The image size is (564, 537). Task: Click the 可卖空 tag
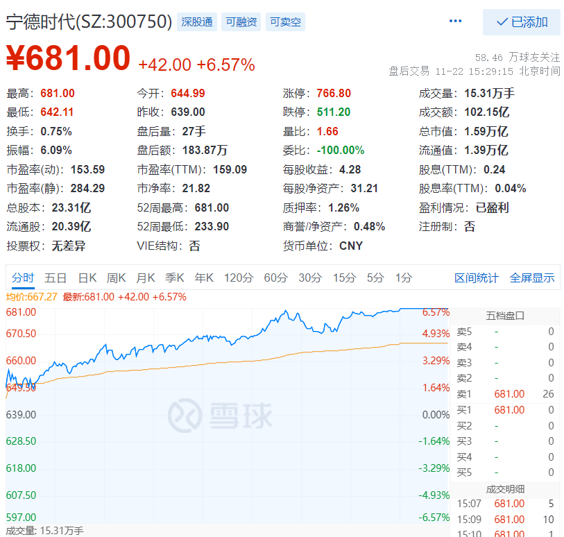[x=285, y=22]
